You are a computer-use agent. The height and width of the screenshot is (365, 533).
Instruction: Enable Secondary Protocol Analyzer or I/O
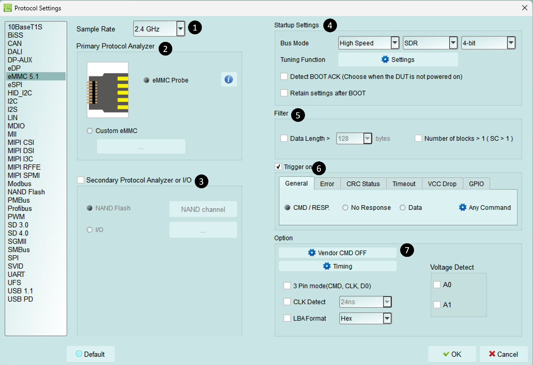point(80,180)
